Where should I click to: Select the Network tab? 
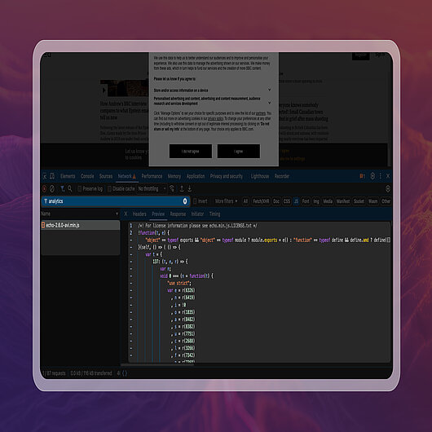pos(126,176)
